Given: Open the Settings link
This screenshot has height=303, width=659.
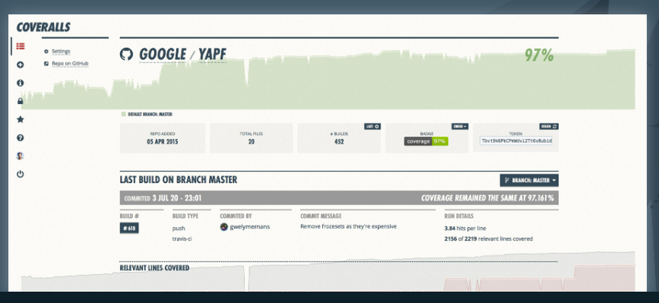Looking at the screenshot, I should 61,51.
